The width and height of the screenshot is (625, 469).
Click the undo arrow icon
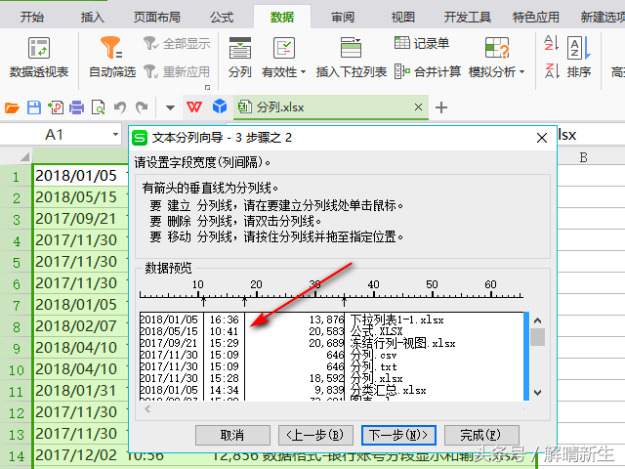coord(120,107)
